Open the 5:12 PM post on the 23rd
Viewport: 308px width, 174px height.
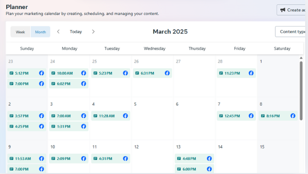tap(27, 73)
